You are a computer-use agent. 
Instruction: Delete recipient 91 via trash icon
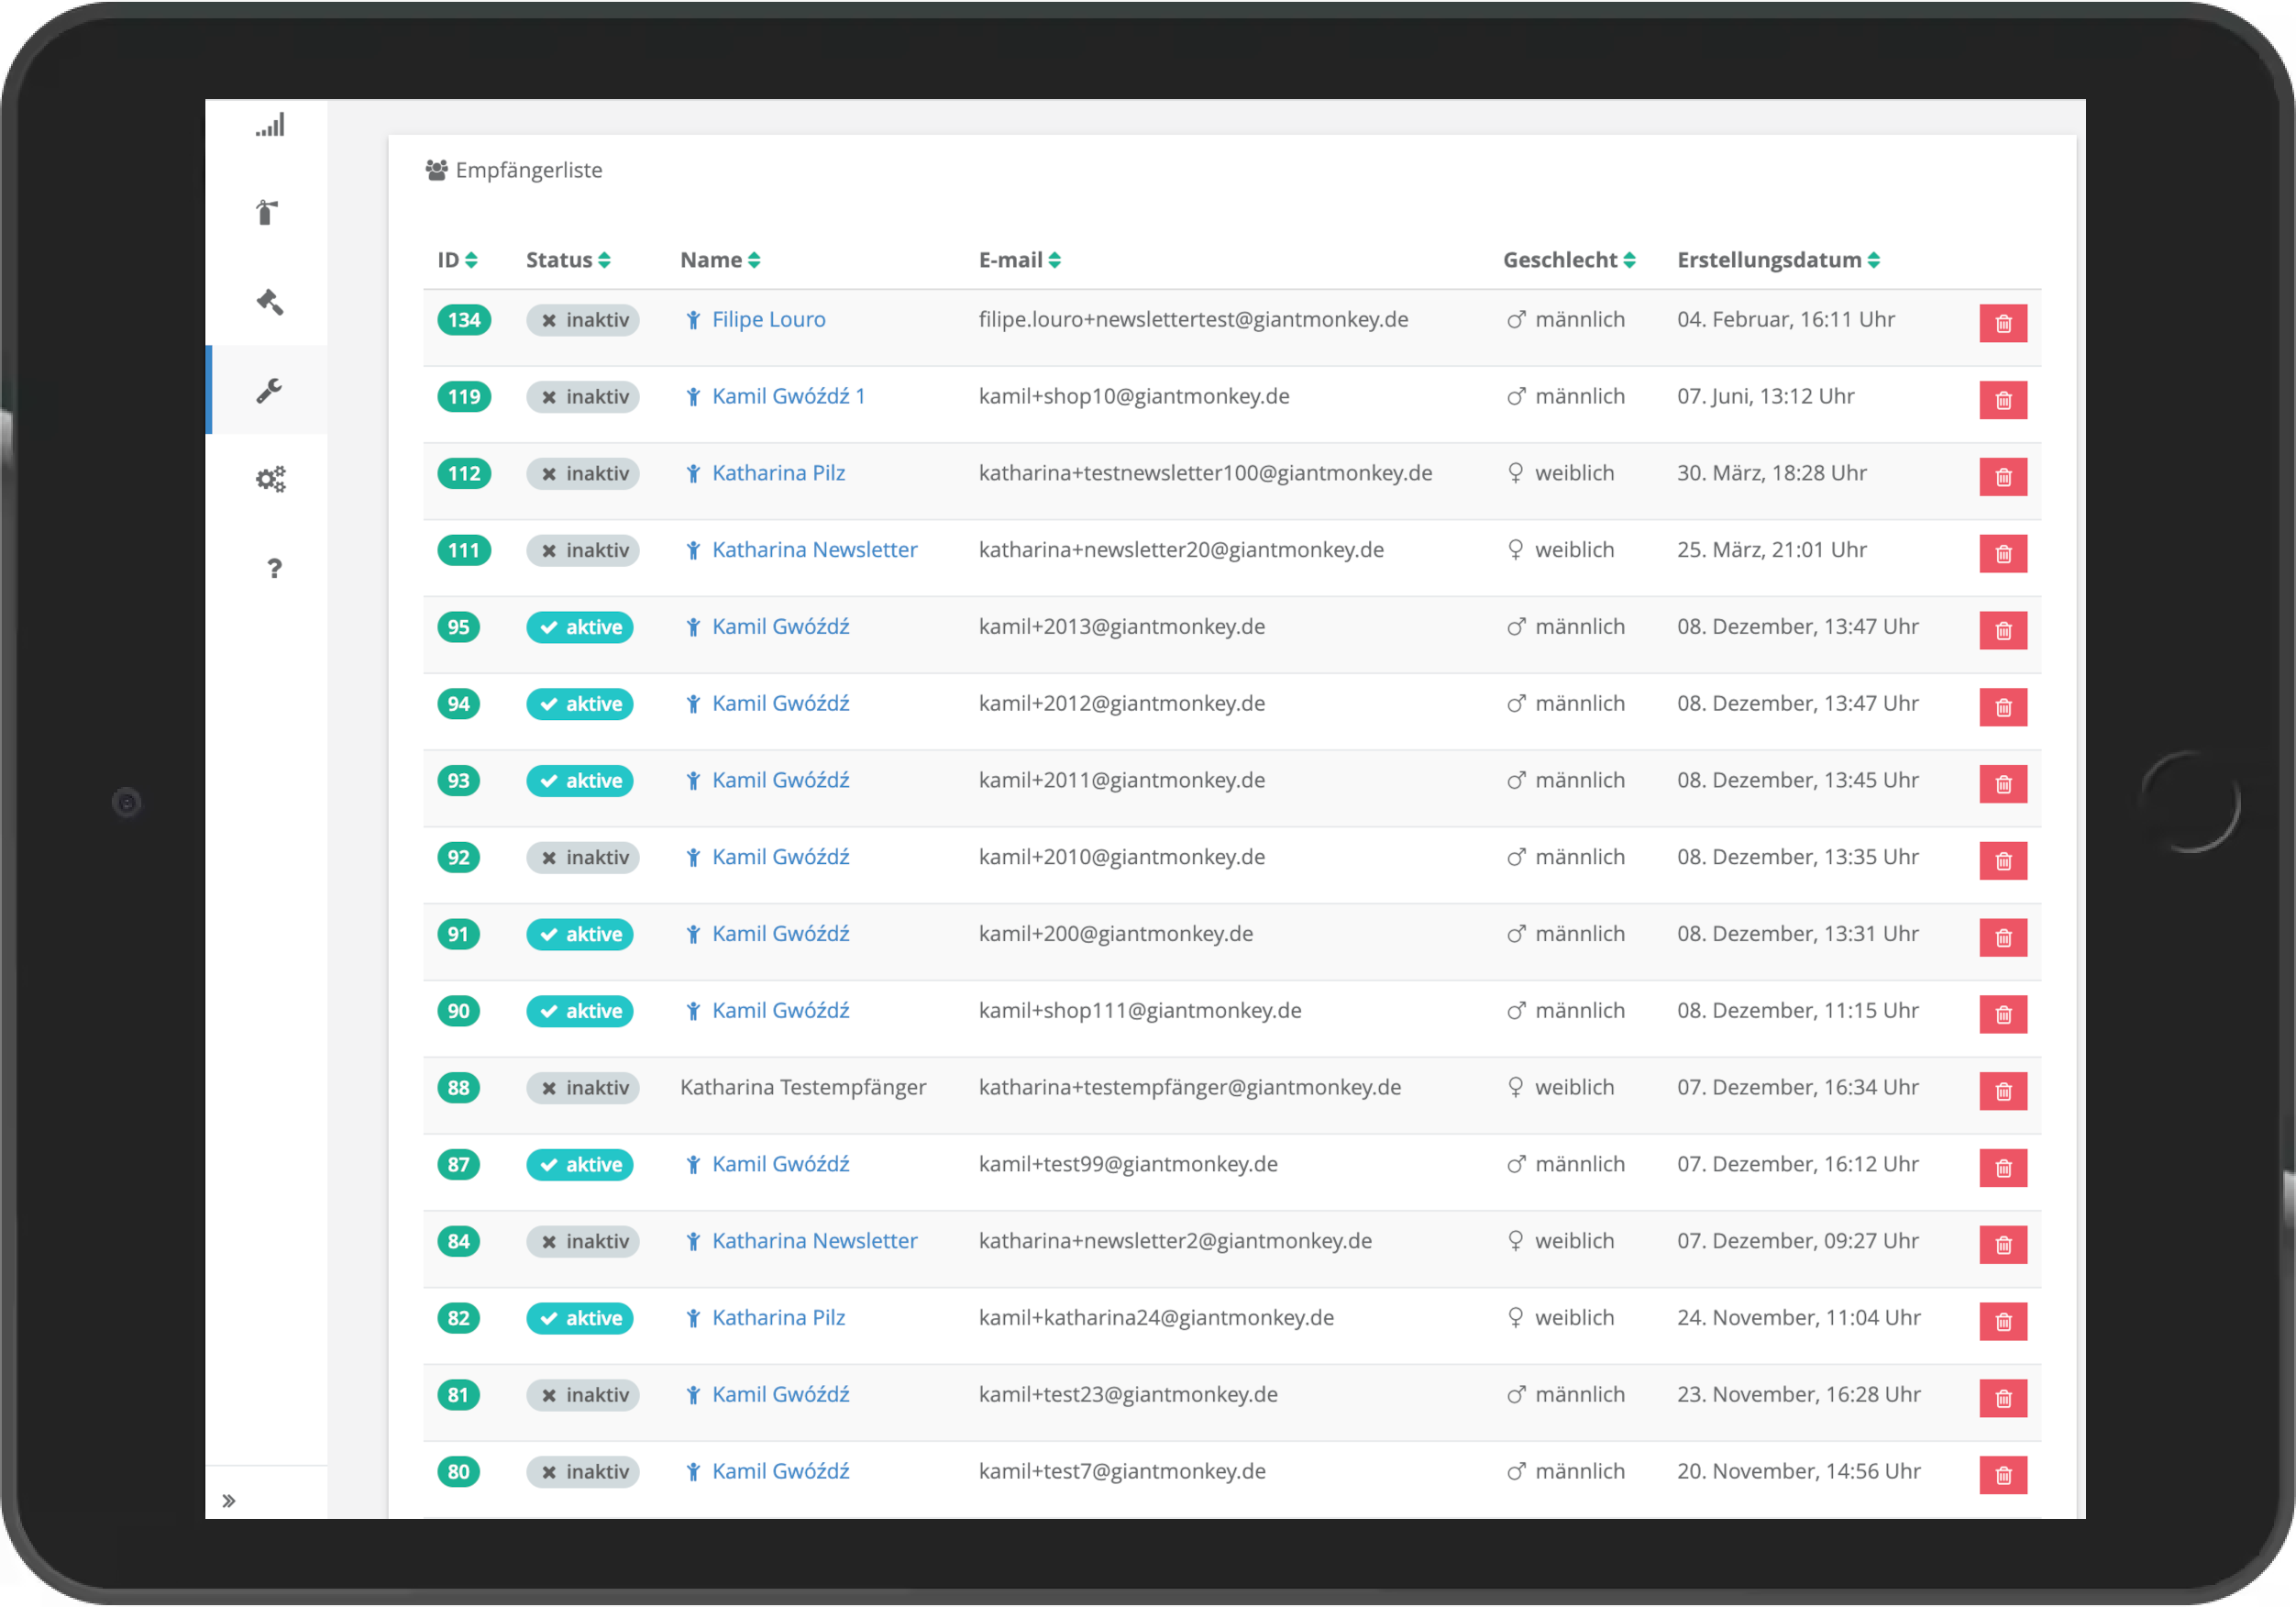2003,937
